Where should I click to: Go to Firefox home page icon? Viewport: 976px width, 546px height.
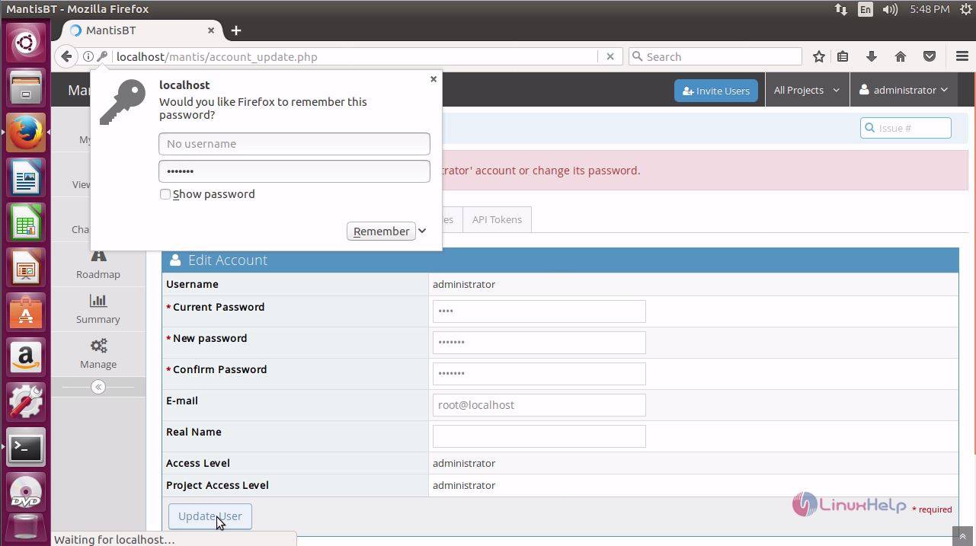click(901, 56)
